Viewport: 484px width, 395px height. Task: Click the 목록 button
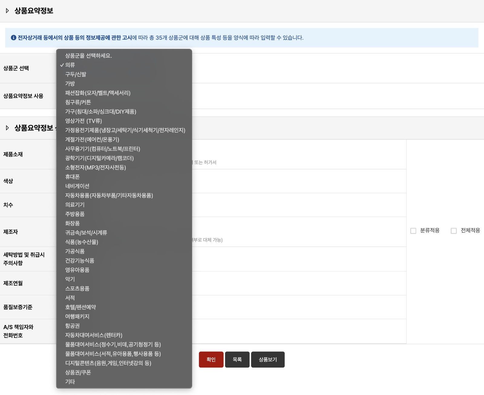pos(237,359)
